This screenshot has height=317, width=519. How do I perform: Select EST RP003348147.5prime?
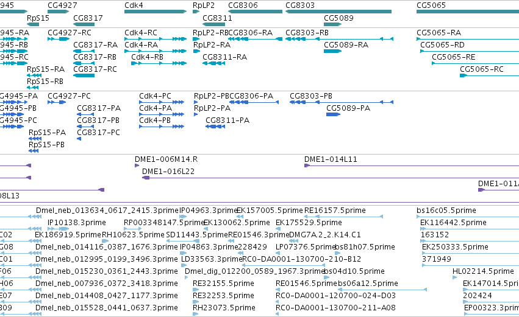[164, 223]
